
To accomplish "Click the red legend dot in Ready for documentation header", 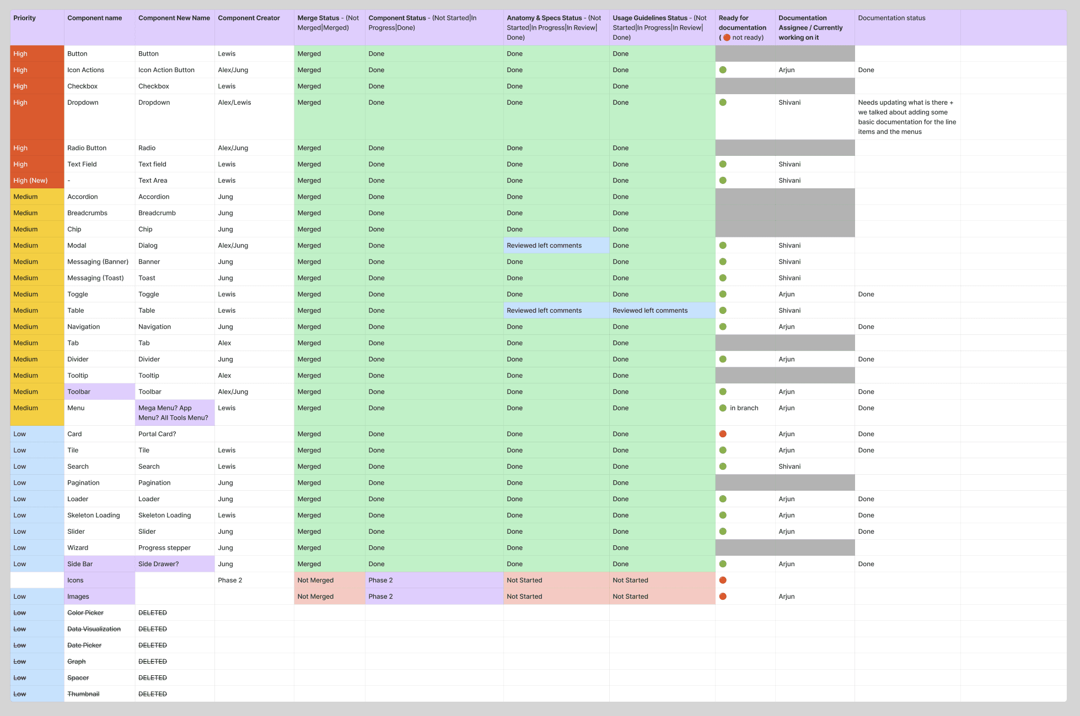I will (727, 37).
